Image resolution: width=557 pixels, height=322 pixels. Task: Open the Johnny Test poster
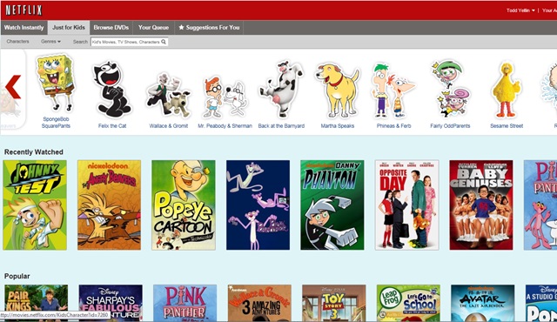[35, 205]
